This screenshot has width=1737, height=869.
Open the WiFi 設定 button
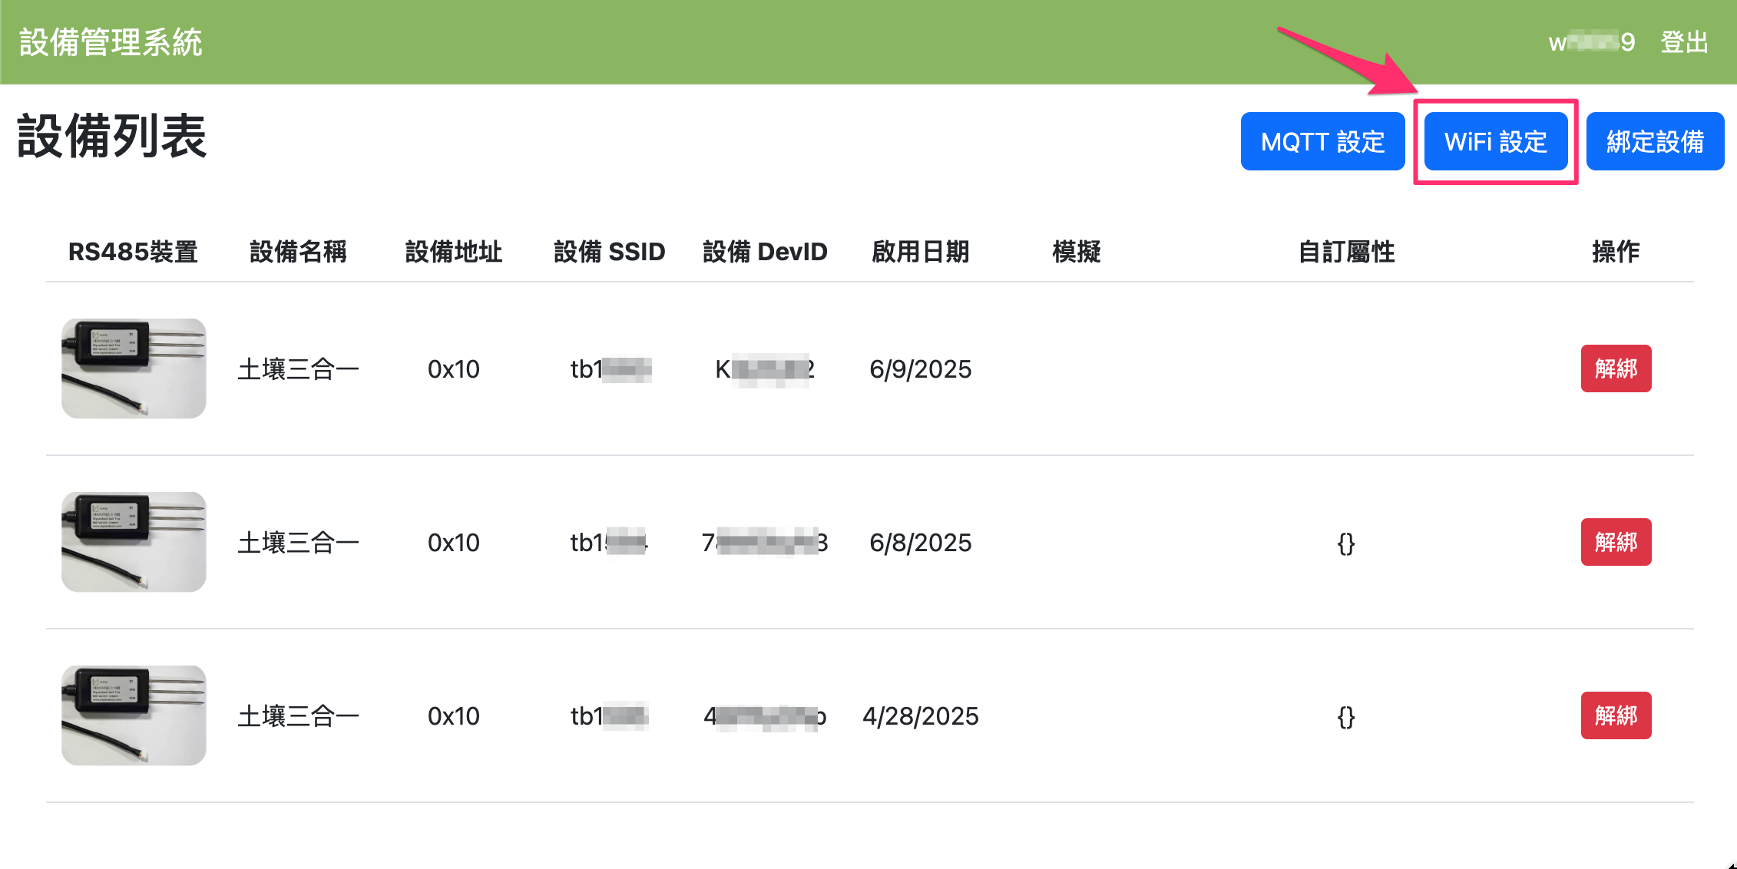[x=1495, y=141]
